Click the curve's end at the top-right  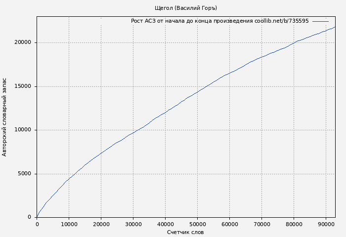point(335,27)
